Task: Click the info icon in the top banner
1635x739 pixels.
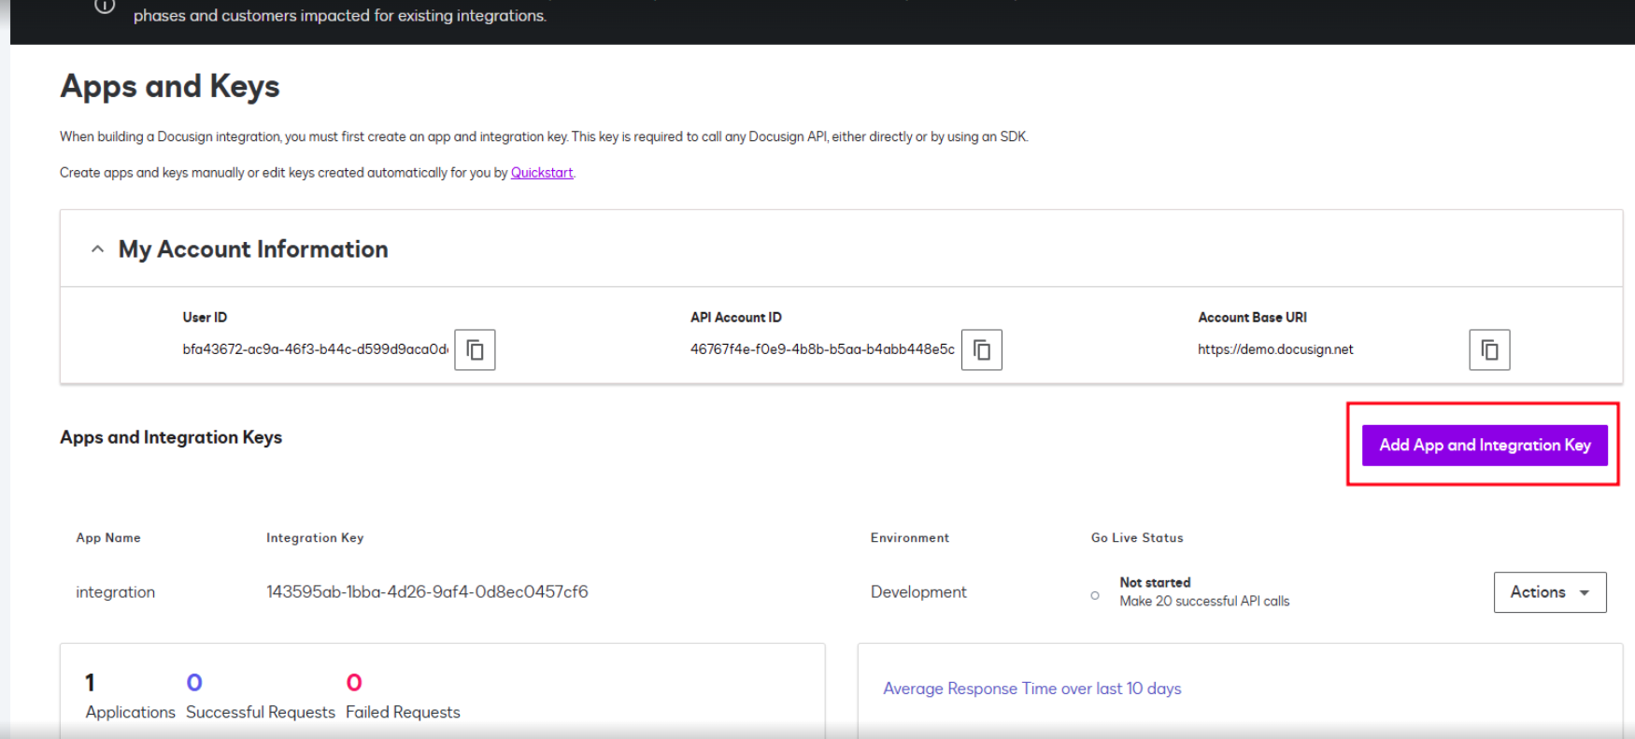Action: 105,7
